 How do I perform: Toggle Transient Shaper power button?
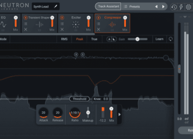25,17
